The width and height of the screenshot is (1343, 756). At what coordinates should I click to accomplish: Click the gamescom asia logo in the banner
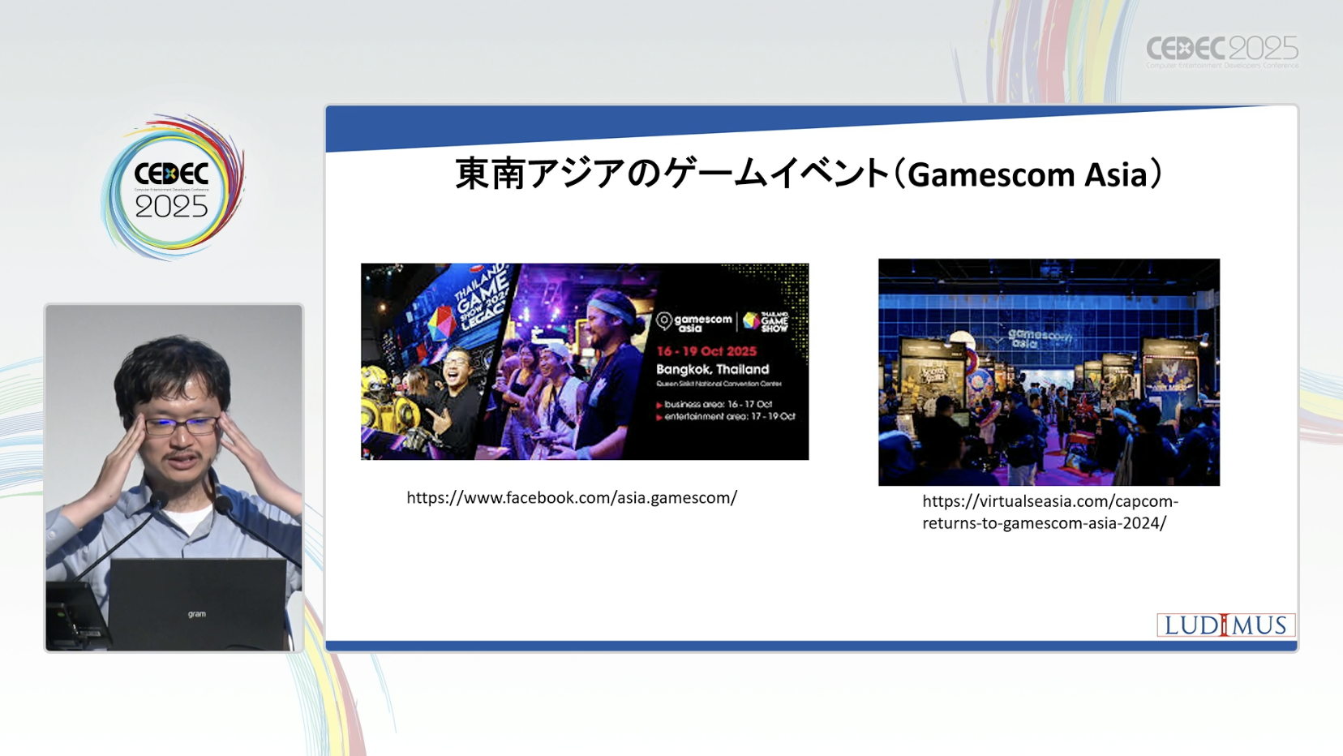tap(694, 322)
